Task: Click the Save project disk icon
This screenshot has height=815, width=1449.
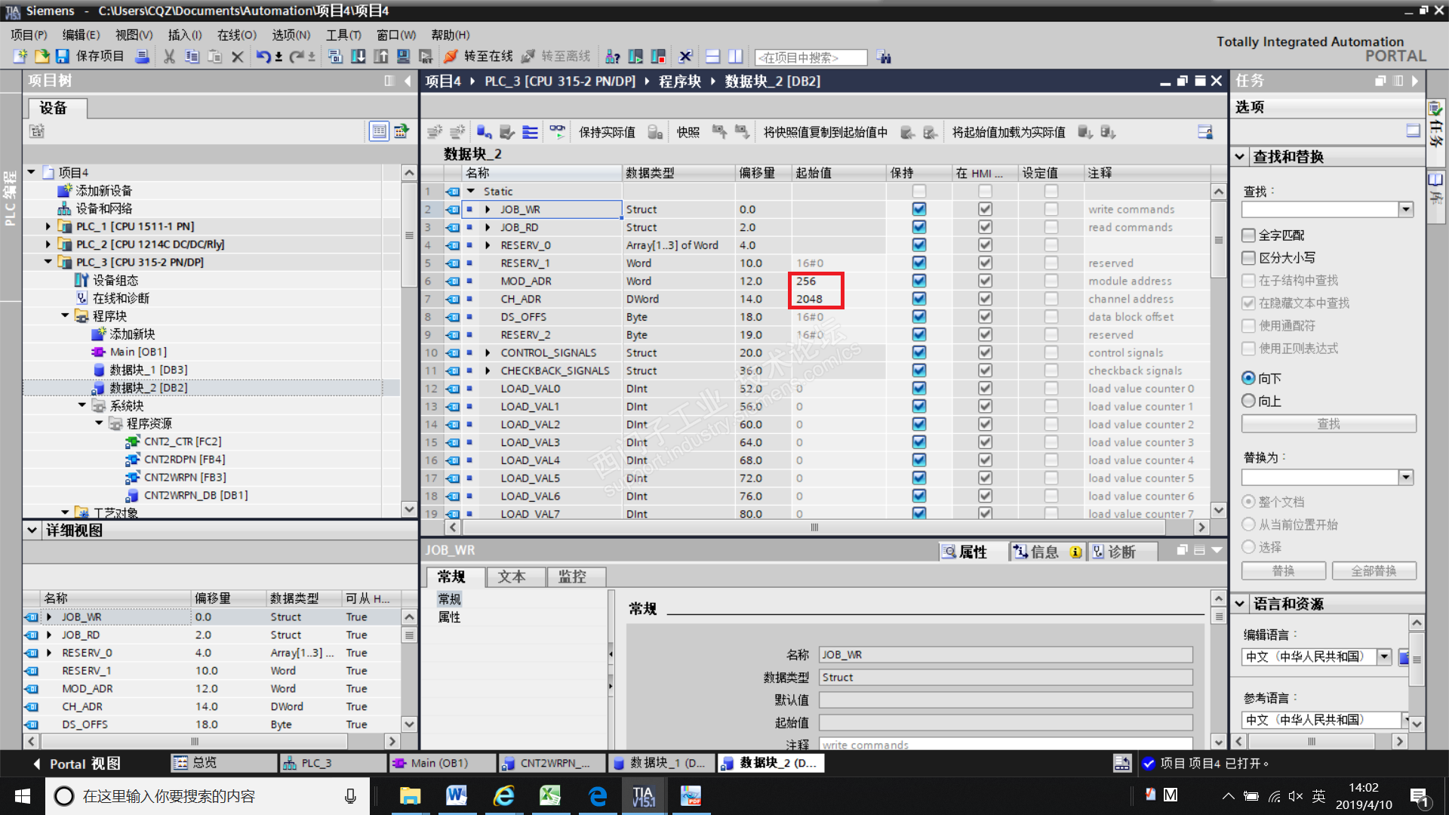Action: coord(62,57)
